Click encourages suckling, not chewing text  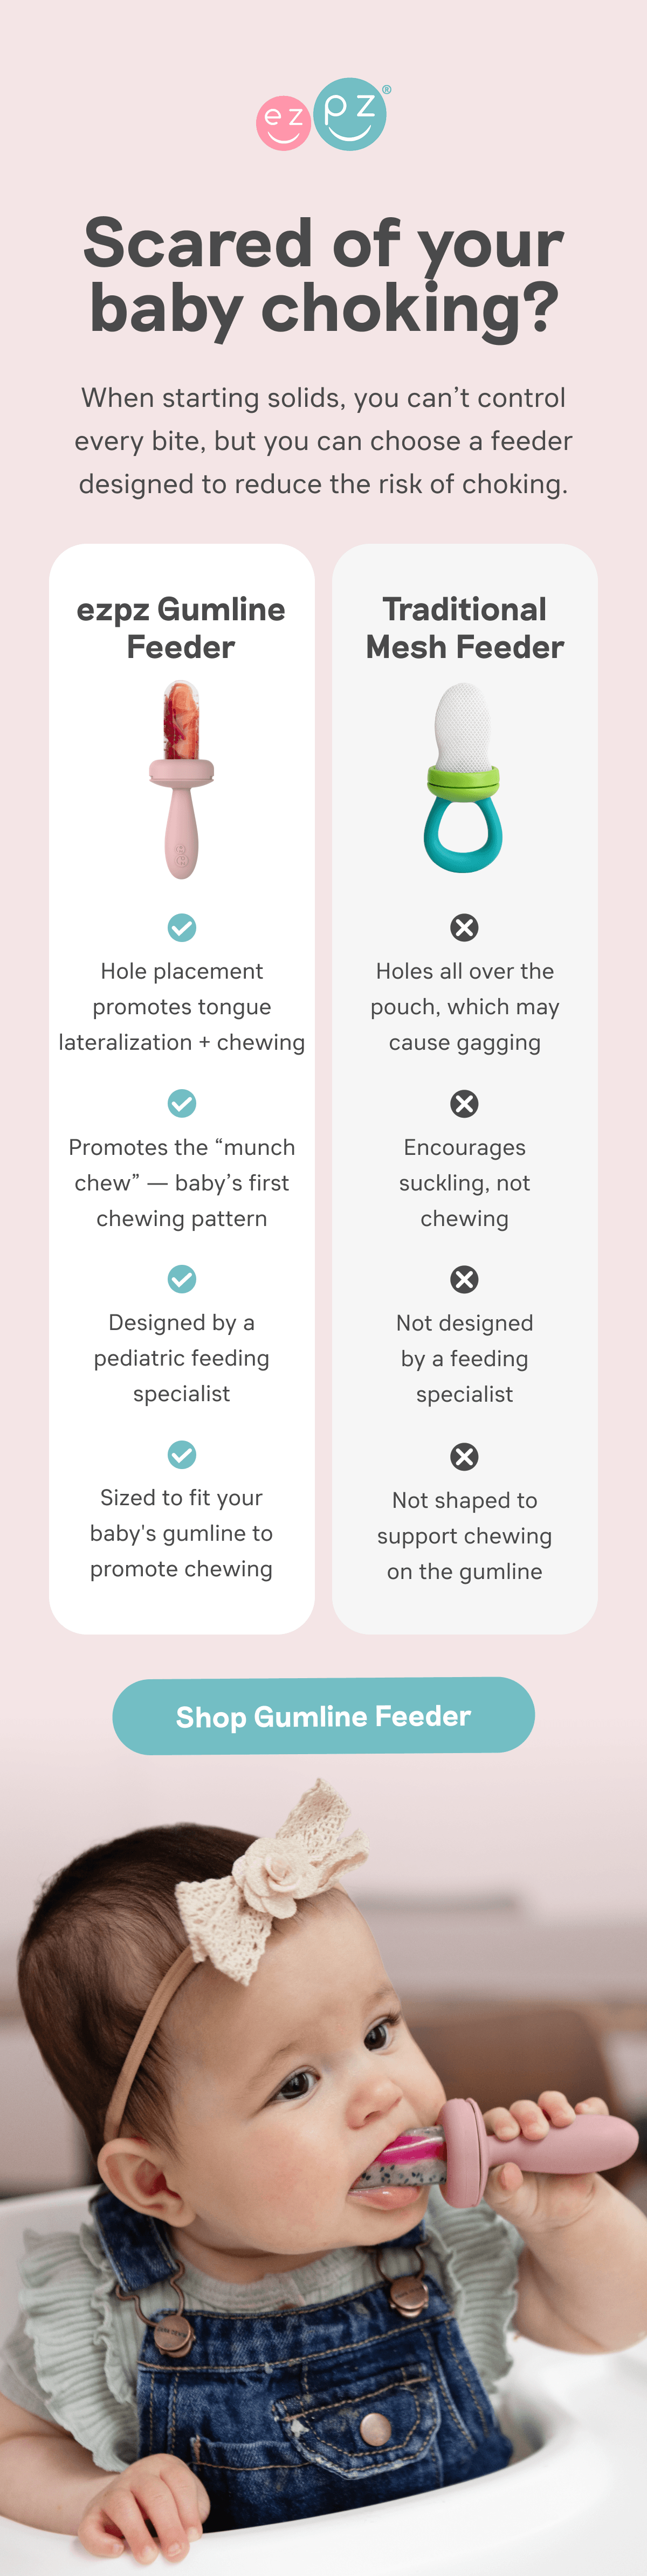pyautogui.click(x=464, y=1182)
